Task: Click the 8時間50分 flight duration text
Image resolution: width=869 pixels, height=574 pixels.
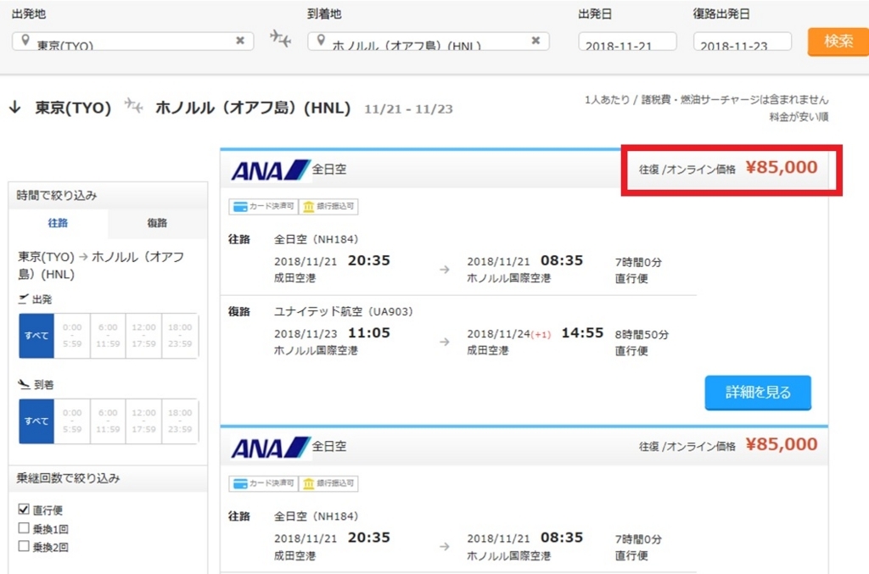Action: pyautogui.click(x=642, y=335)
